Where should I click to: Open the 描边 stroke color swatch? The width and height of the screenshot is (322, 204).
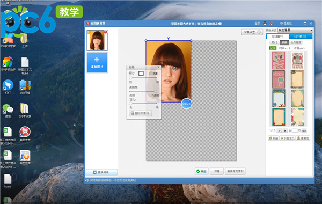point(141,74)
